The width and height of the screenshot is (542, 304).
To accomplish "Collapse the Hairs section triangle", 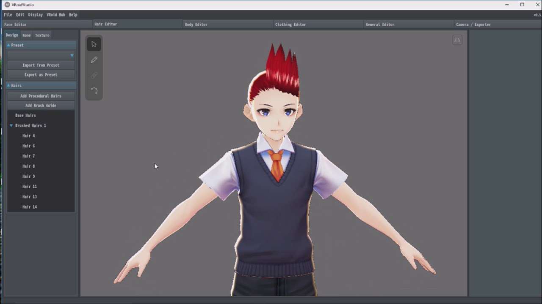I will pyautogui.click(x=8, y=86).
